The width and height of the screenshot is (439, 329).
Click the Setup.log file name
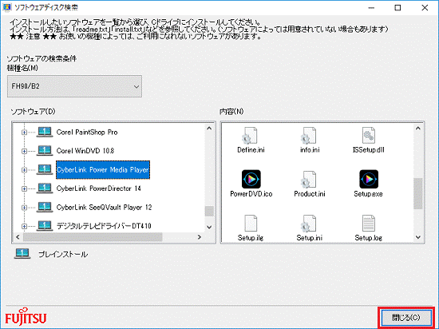point(369,238)
